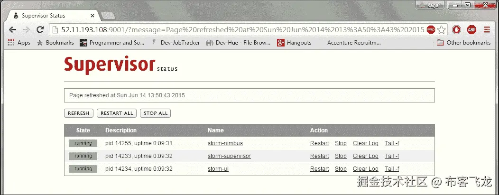Image resolution: width=499 pixels, height=195 pixels.
Task: Open Tail -f for storm-nimbus
Action: 392,143
